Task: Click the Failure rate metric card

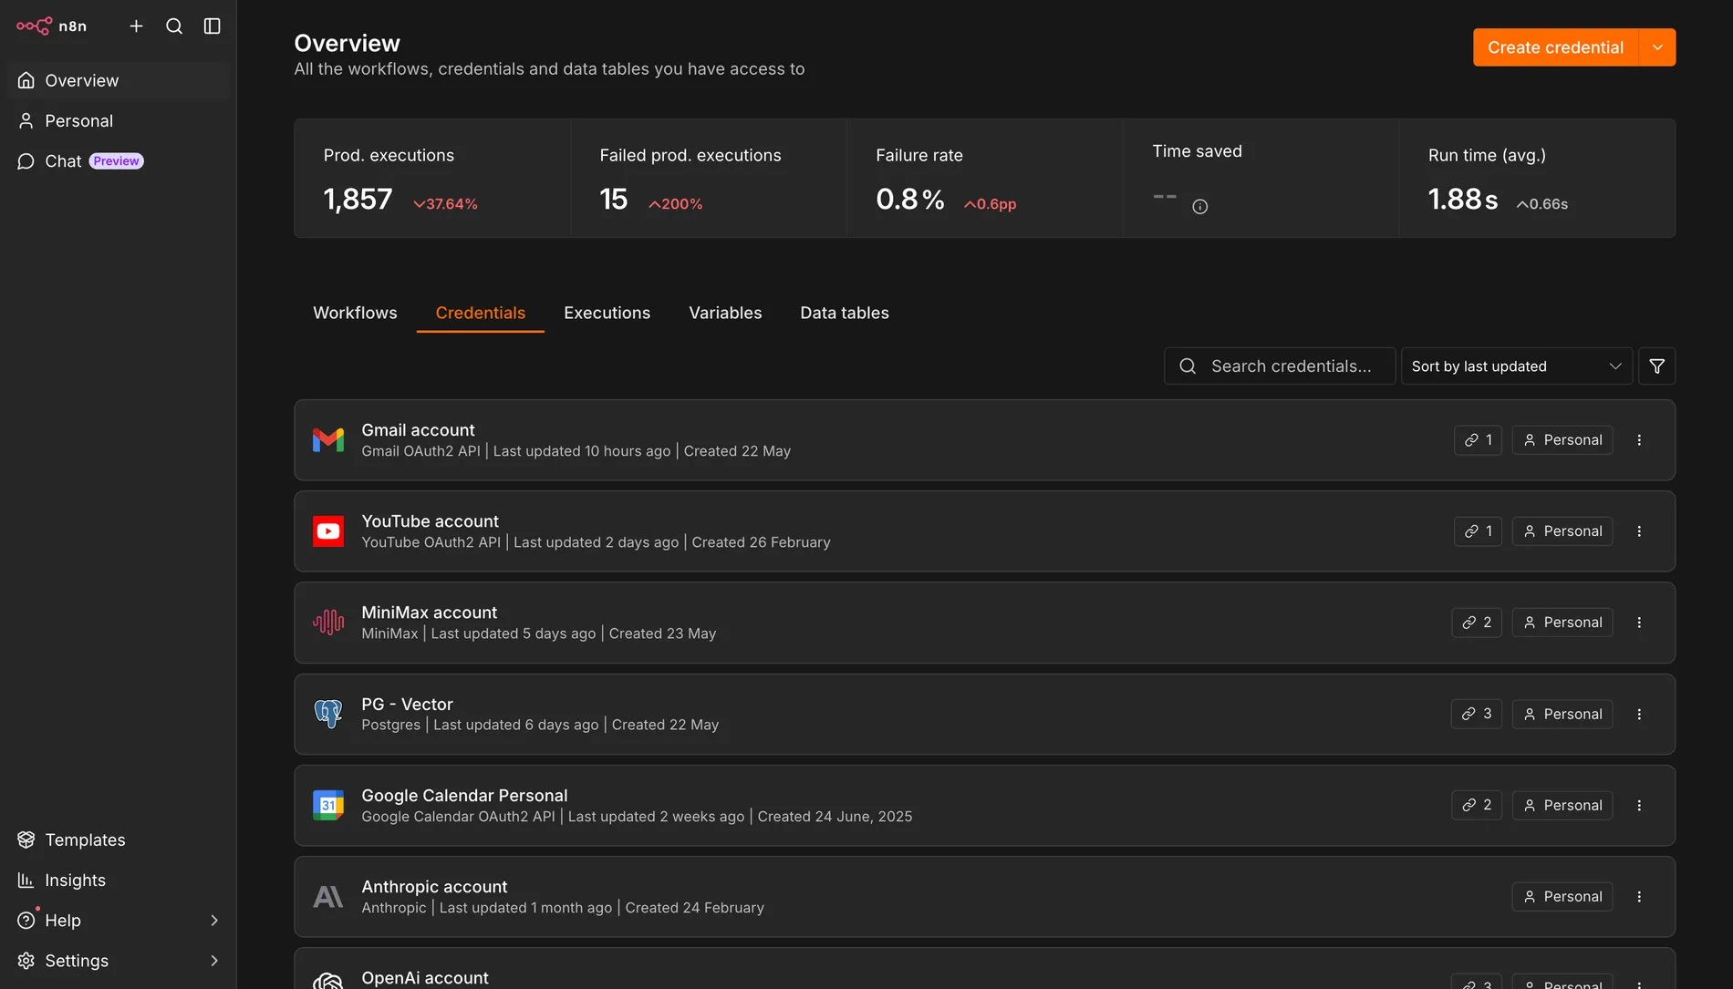Action: tap(985, 179)
